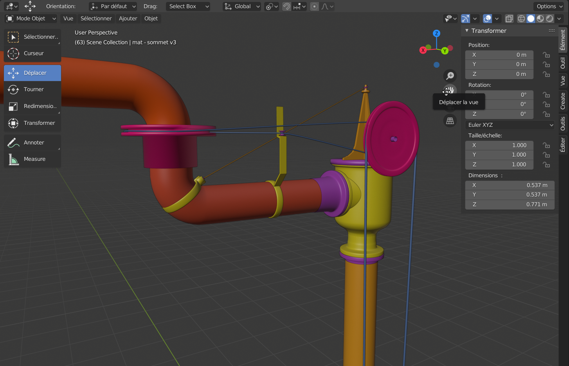Choose the Redimensionner scale tool
Screen dimensions: 569x366
[x=32, y=106]
